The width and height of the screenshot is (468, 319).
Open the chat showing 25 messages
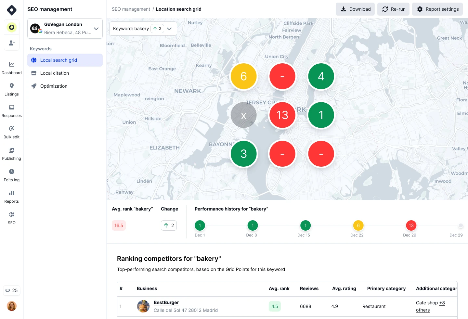point(12,290)
